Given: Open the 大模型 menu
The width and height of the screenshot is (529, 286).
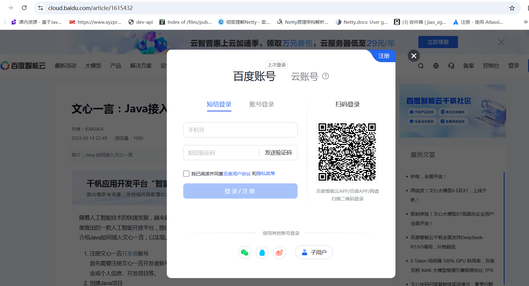Looking at the screenshot, I should coord(93,66).
